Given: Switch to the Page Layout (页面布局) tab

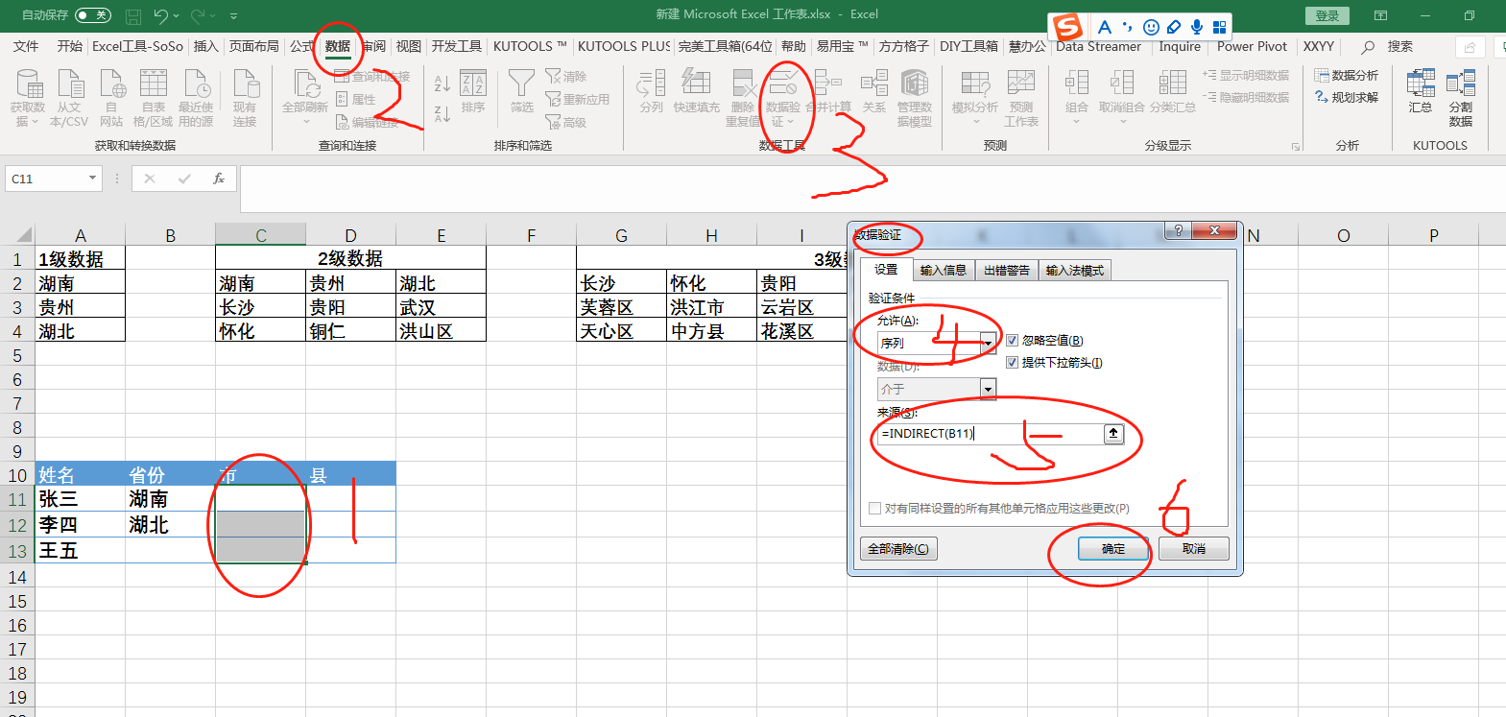Looking at the screenshot, I should click(253, 46).
